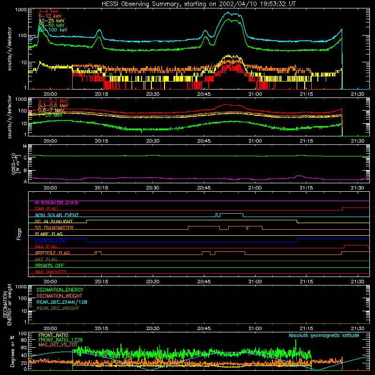375x375 pixels.
Task: Click the Absolute geomagnetic latitude label
Action: pyautogui.click(x=324, y=336)
